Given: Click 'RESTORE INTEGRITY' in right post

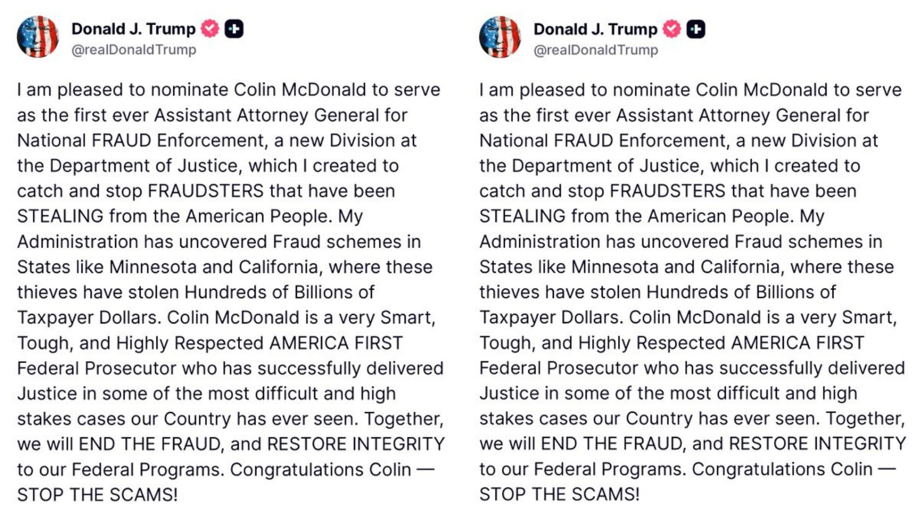Looking at the screenshot, I should pos(817,443).
